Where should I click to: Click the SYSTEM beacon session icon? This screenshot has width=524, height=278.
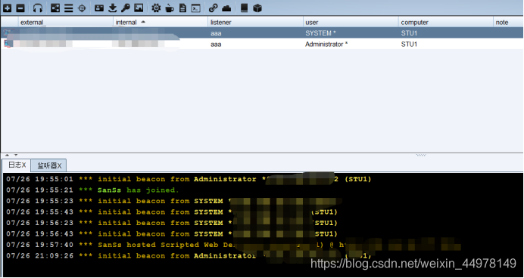pyautogui.click(x=8, y=32)
